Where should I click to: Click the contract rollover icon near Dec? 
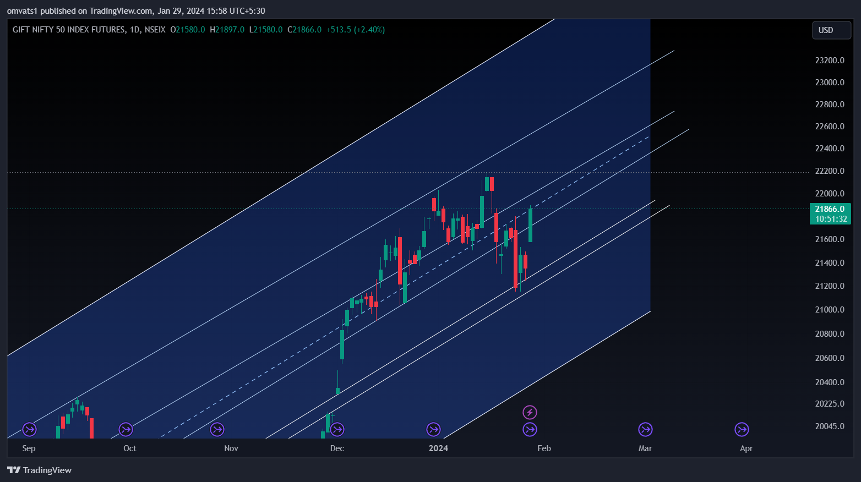click(337, 429)
